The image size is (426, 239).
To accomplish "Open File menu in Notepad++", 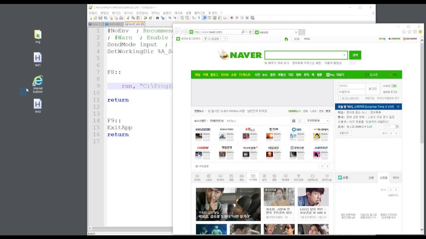I will tap(94, 13).
